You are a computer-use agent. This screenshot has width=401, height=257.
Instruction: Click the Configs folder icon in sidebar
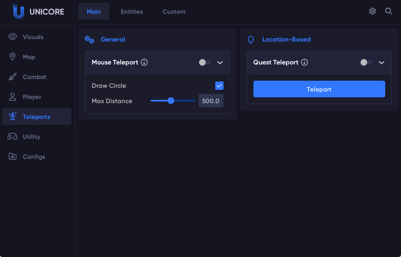[12, 157]
